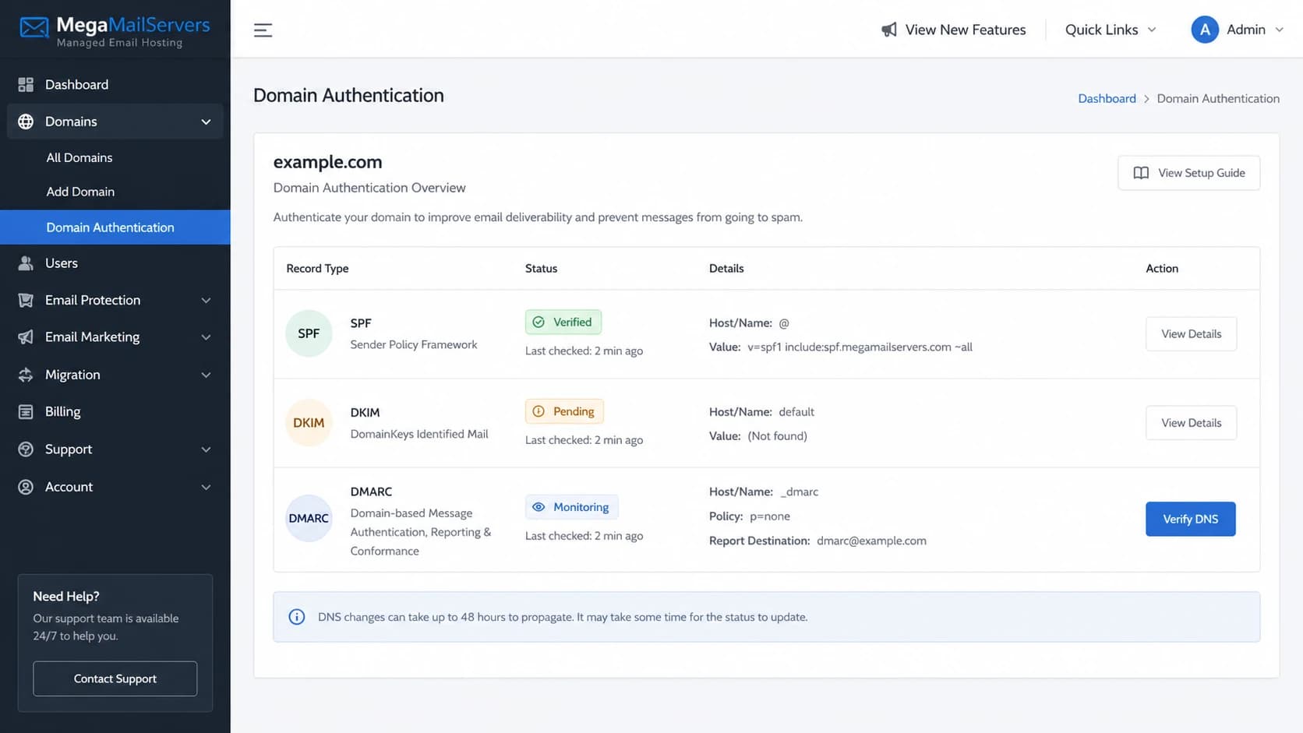Click the Need Help? heading
This screenshot has height=733, width=1303.
(x=66, y=596)
